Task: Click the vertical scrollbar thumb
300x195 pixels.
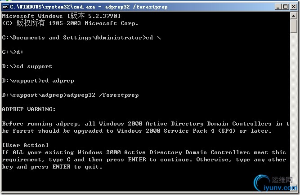Action: tap(294, 26)
